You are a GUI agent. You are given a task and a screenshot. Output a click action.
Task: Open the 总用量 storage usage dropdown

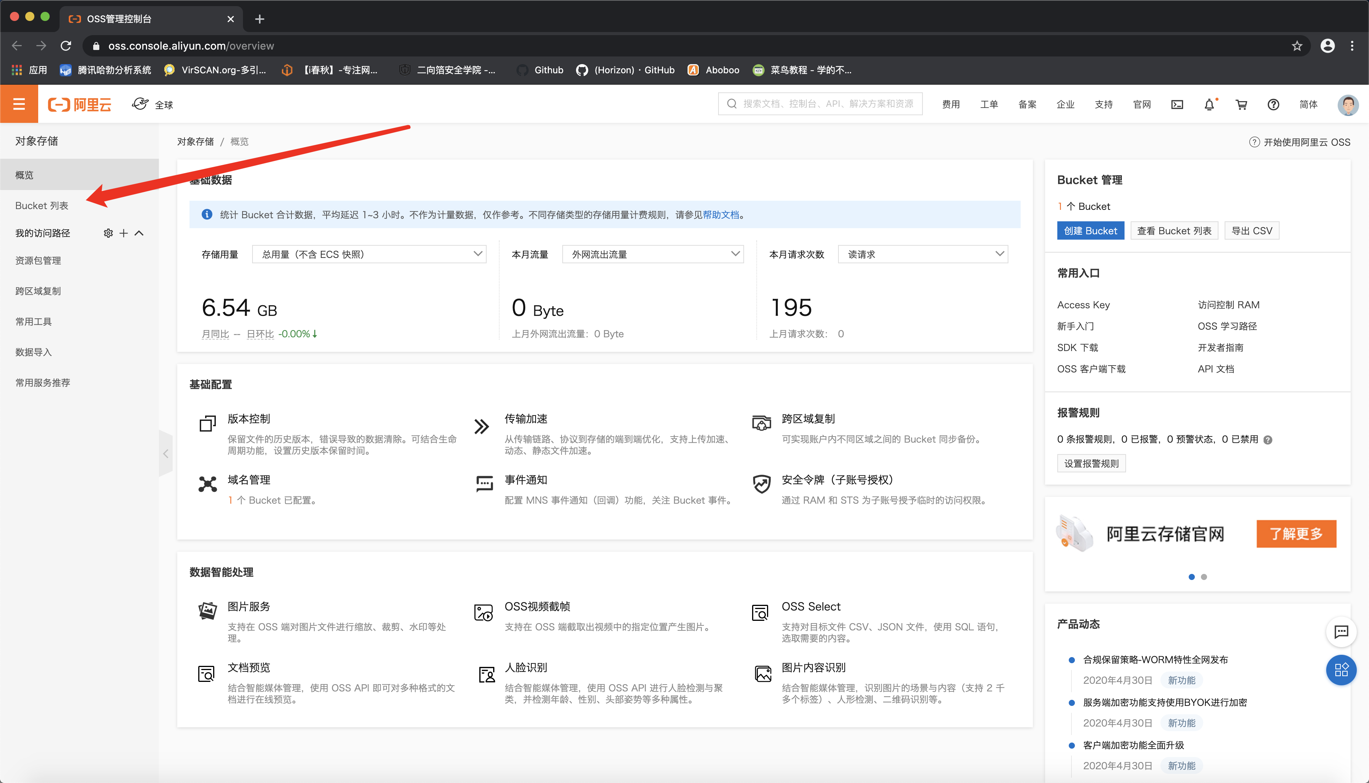369,254
